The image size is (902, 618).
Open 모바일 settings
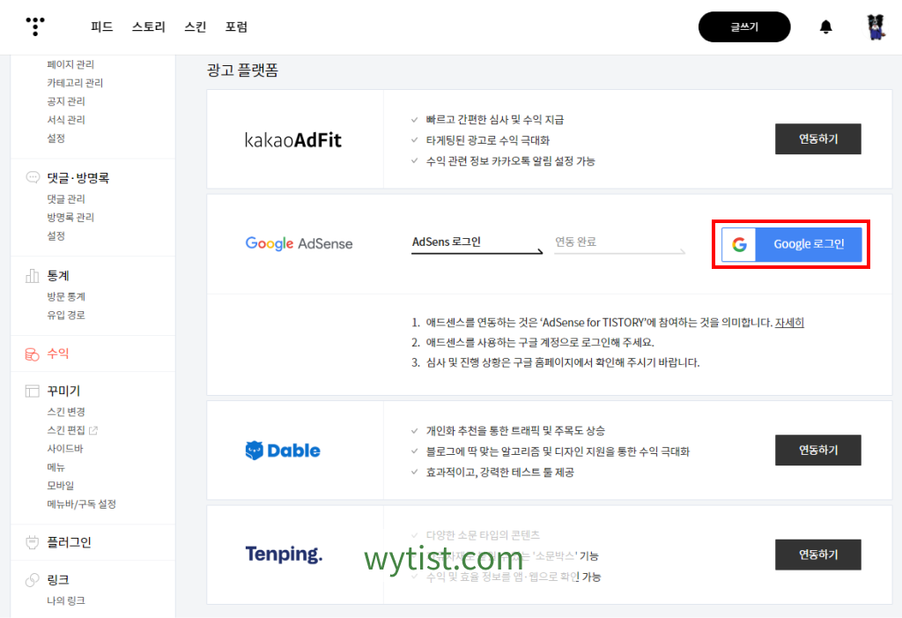click(60, 486)
